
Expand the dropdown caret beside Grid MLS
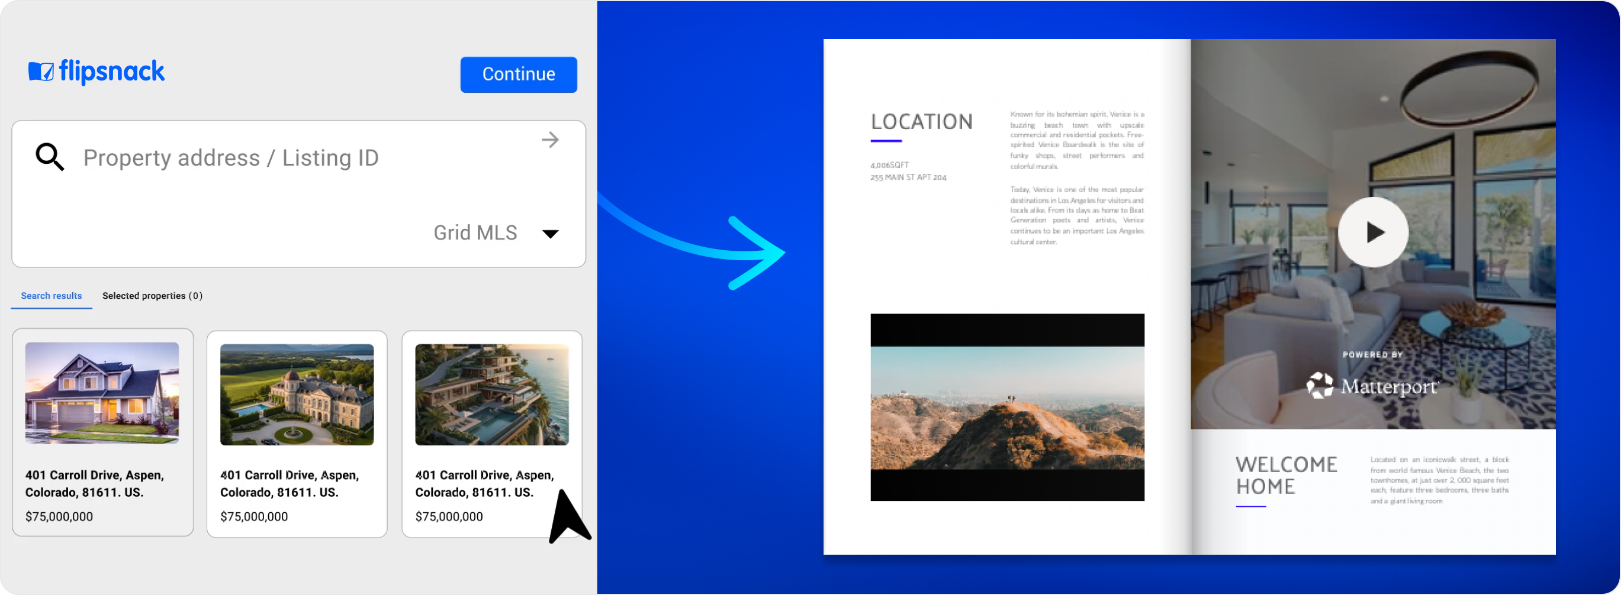click(x=550, y=234)
